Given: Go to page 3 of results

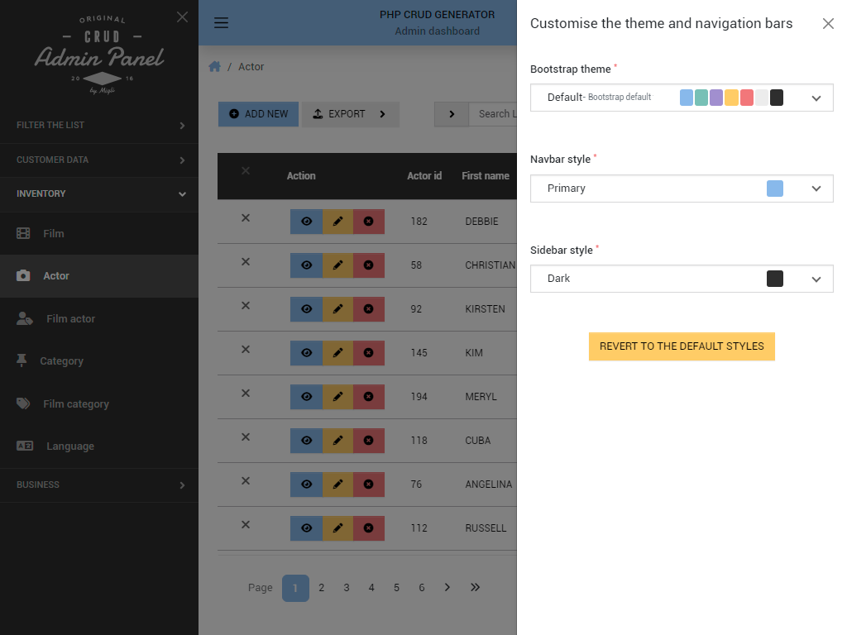Looking at the screenshot, I should pyautogui.click(x=347, y=588).
